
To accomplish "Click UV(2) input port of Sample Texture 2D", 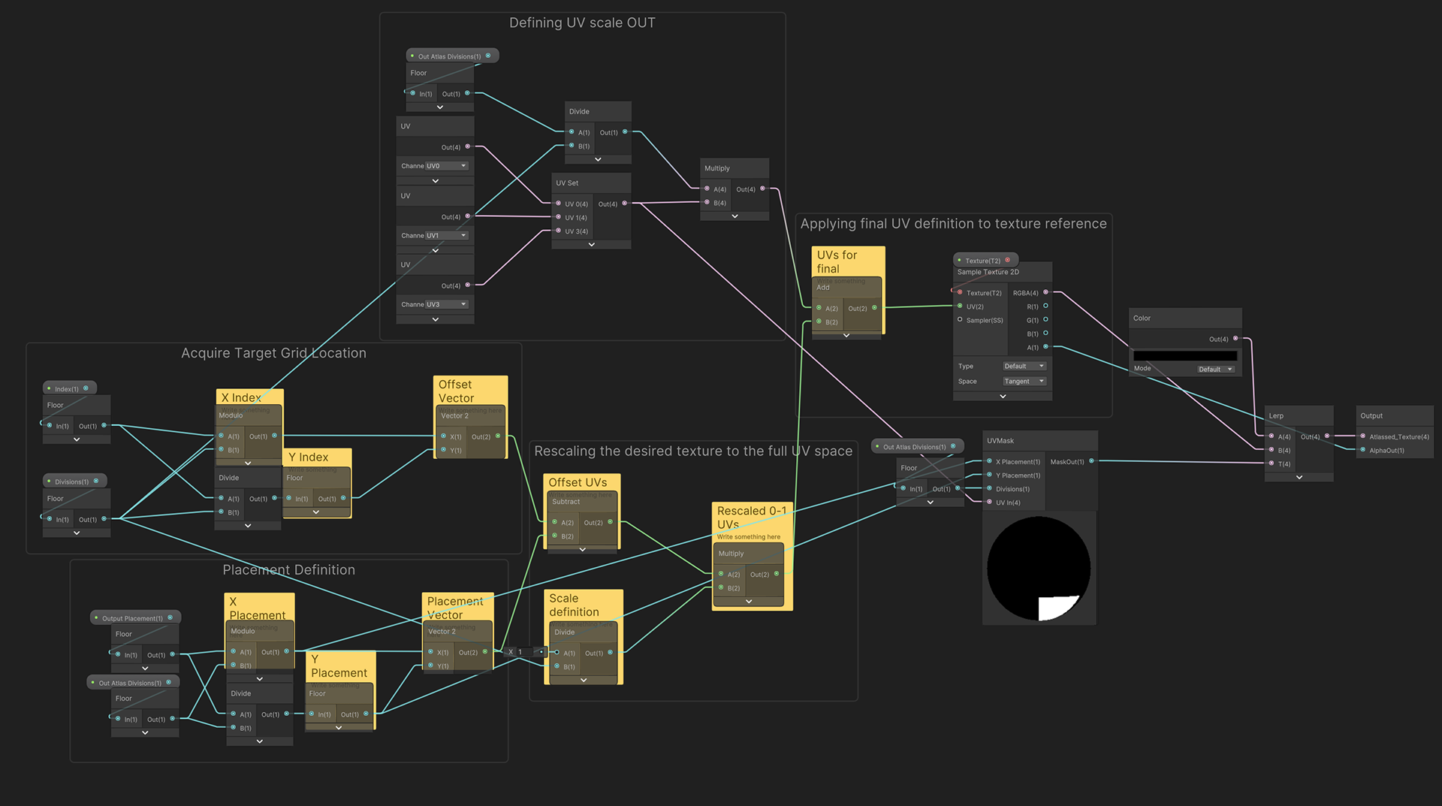I will tap(960, 306).
